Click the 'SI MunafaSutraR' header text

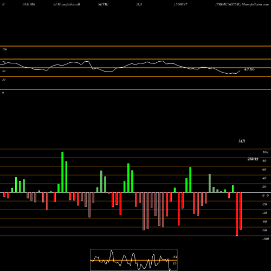click(x=67, y=4)
